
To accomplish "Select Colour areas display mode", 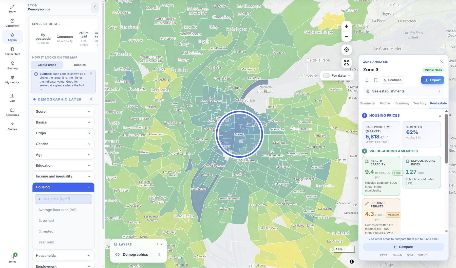I will [47, 65].
